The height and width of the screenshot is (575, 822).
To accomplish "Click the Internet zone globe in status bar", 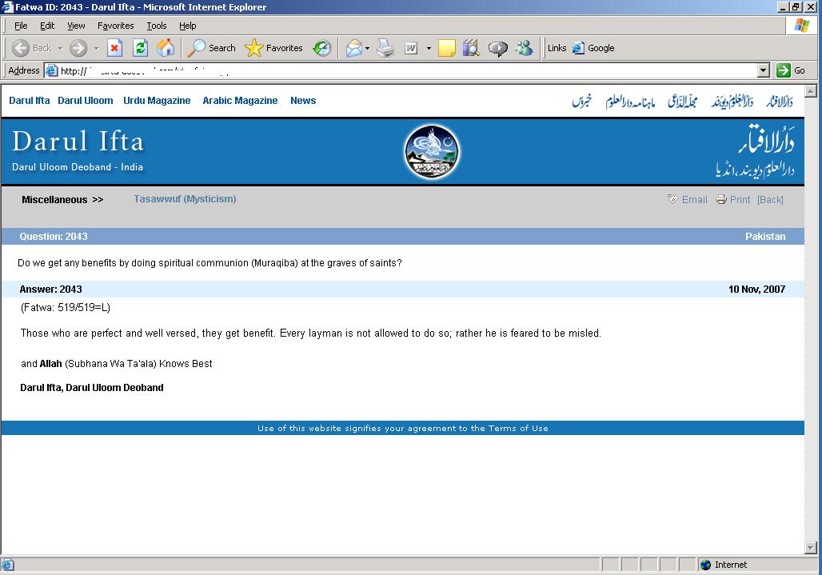I will point(705,565).
